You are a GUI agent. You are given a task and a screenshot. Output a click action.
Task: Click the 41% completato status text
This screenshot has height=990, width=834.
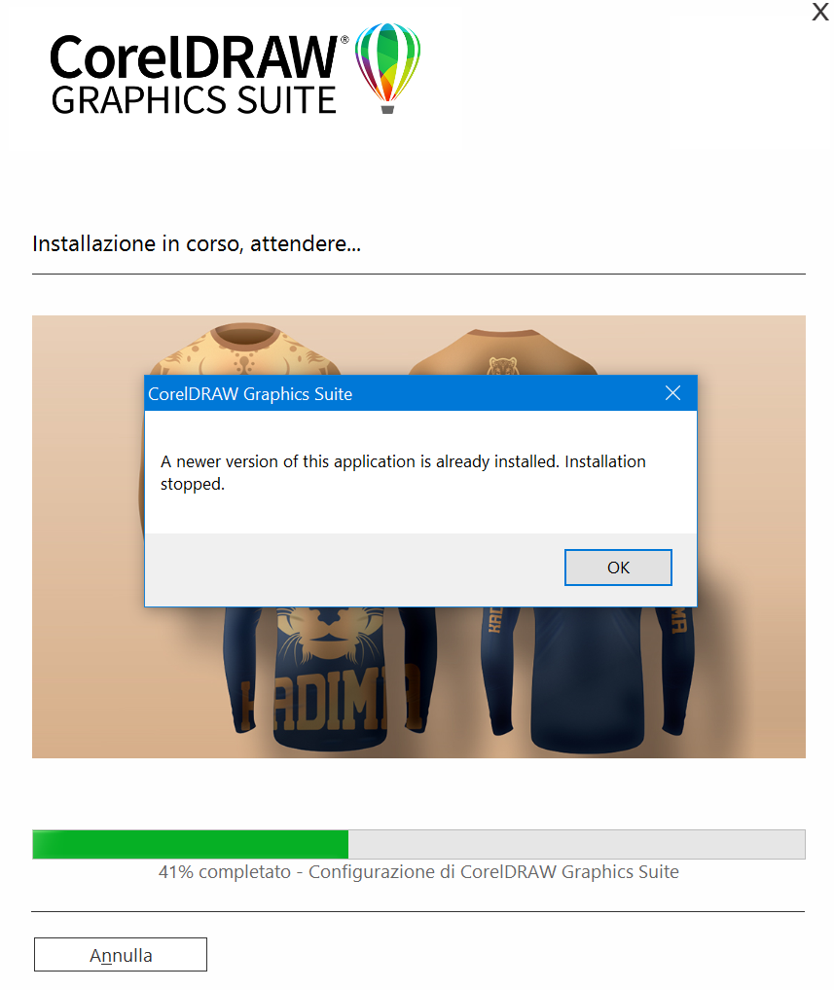point(418,871)
